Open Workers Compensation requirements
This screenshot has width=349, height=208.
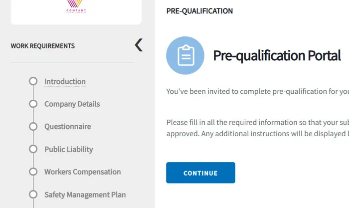(82, 172)
